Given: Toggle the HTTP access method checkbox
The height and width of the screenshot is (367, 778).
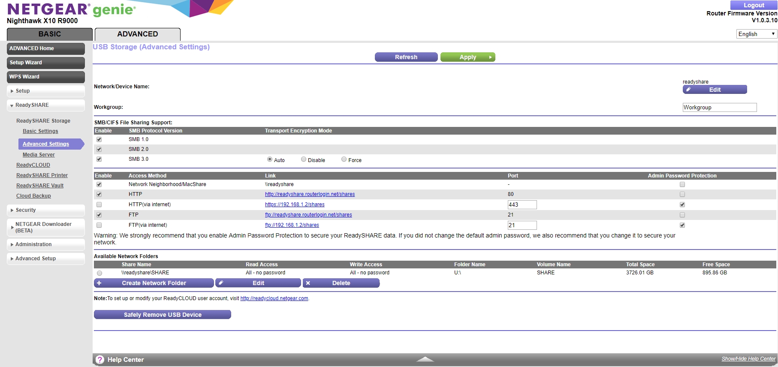Looking at the screenshot, I should pos(99,194).
